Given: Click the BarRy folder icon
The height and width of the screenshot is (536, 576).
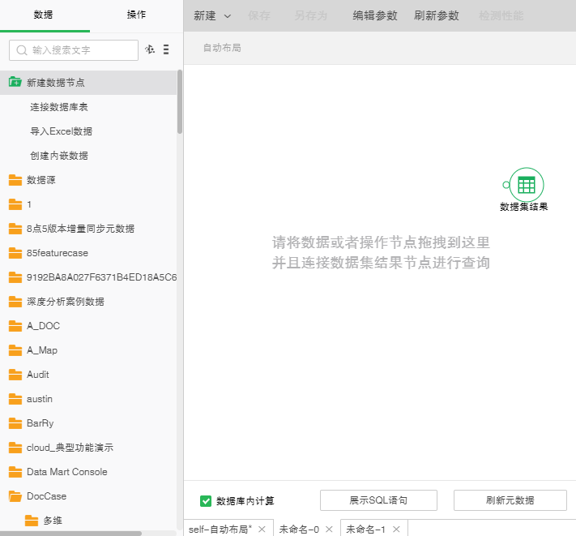Looking at the screenshot, I should 15,423.
